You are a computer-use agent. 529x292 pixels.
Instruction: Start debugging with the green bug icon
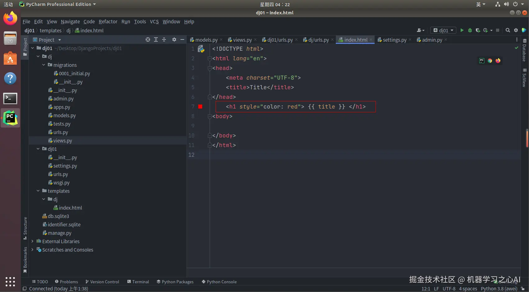tap(470, 30)
